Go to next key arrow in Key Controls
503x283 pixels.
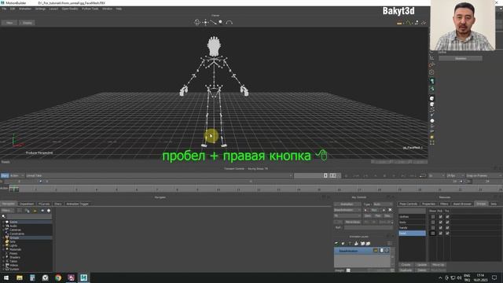tap(384, 210)
